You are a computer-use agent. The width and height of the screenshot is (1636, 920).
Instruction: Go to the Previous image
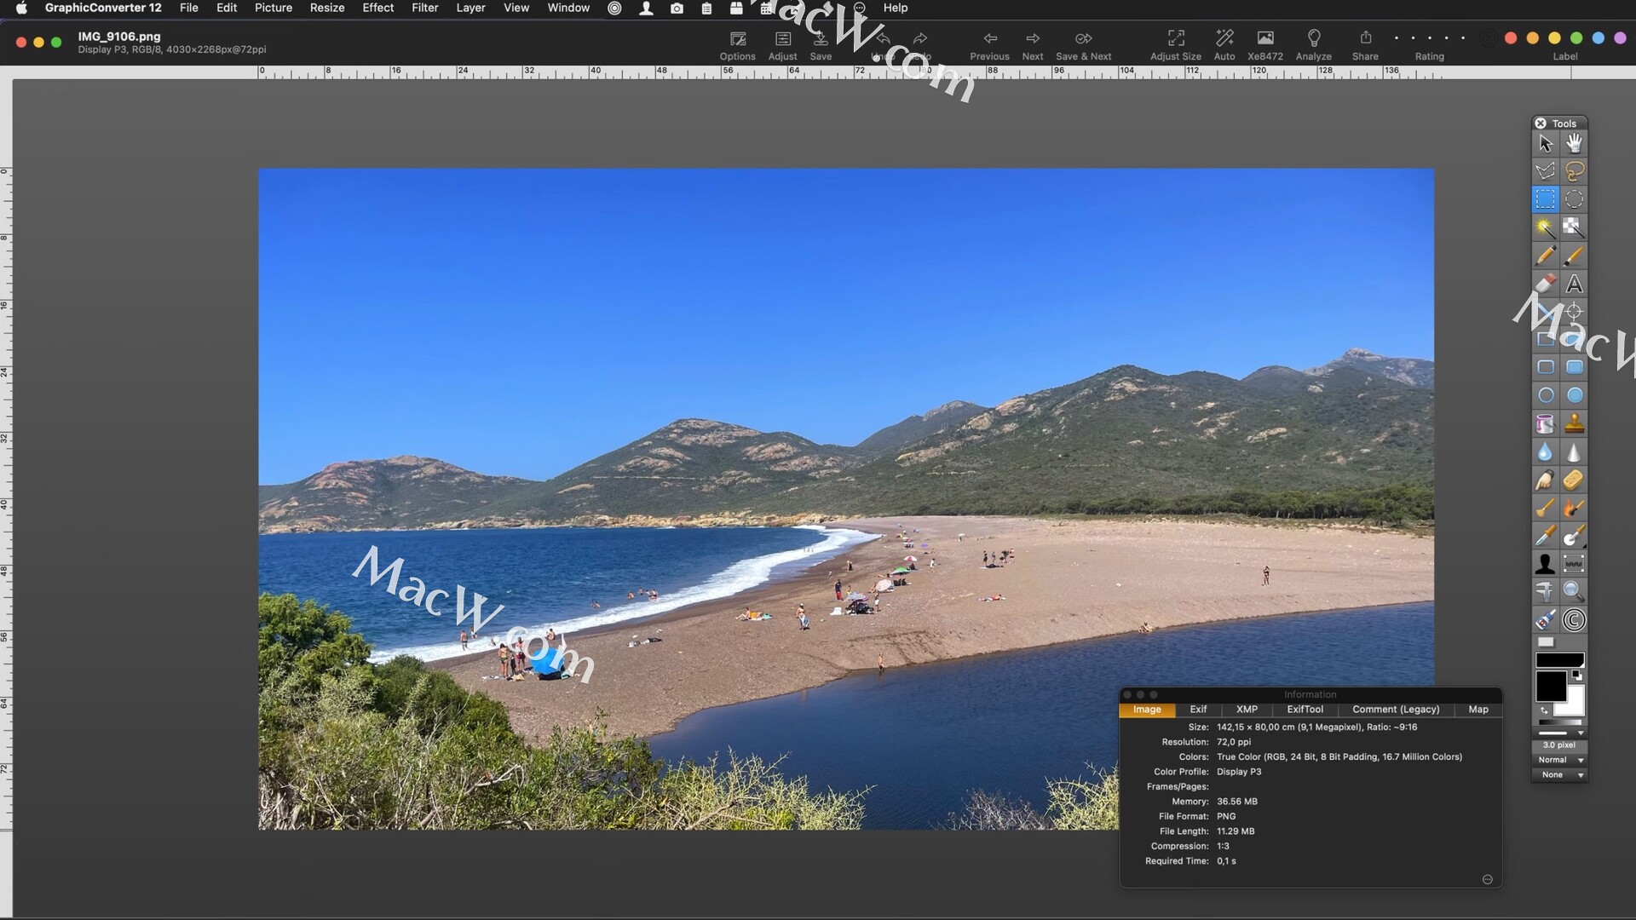989,45
